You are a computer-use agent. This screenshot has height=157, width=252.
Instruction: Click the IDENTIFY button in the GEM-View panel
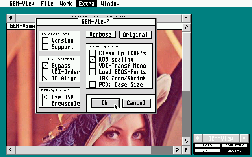click(x=235, y=146)
